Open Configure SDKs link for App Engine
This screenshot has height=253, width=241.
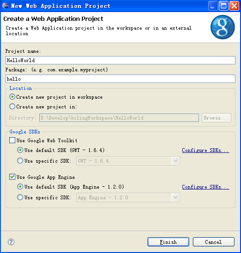205,187
